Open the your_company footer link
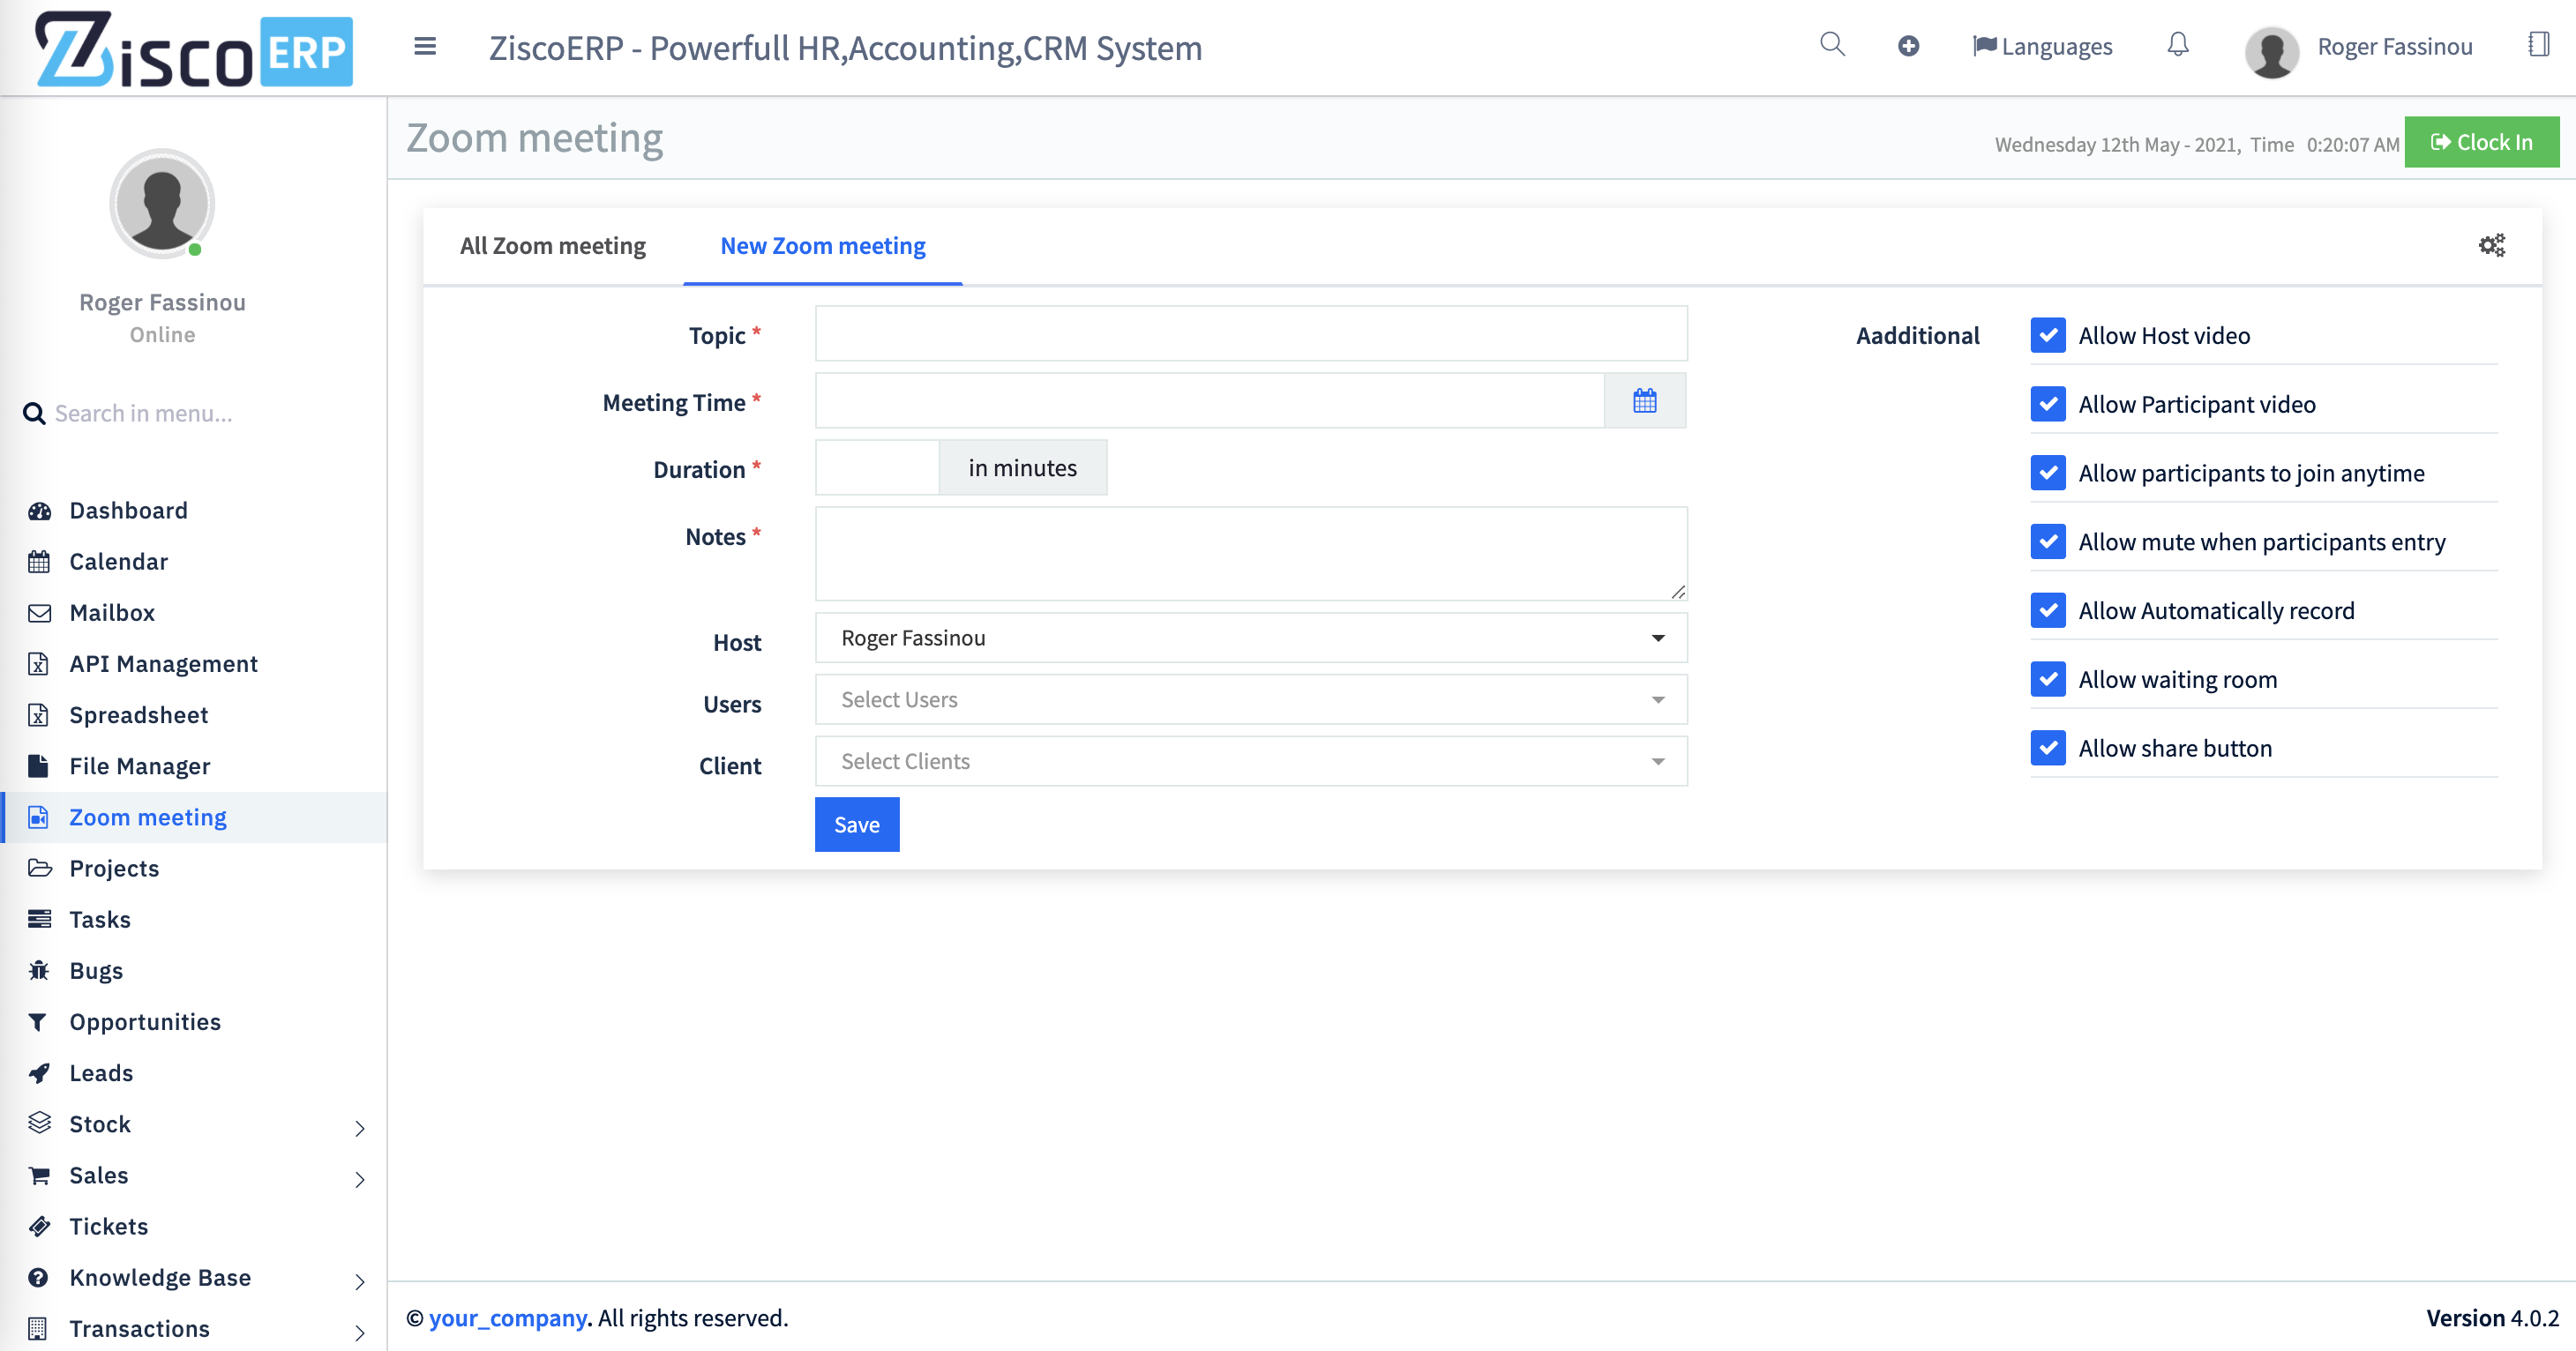This screenshot has height=1351, width=2576. tap(507, 1318)
